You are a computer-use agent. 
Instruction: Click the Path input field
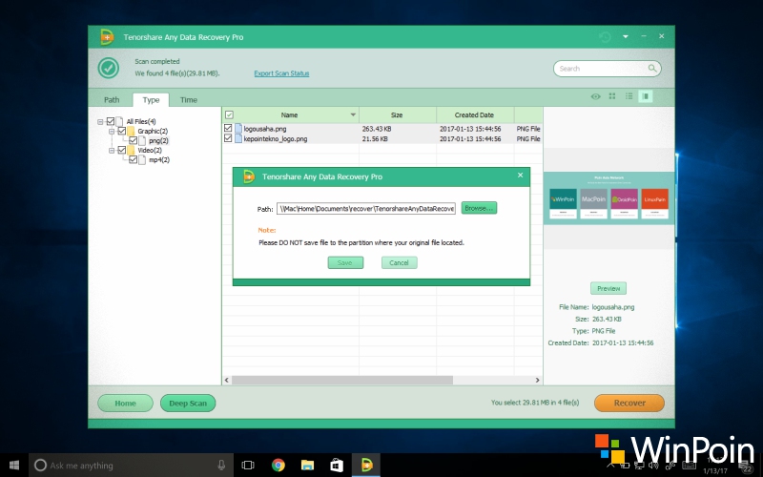tap(366, 208)
